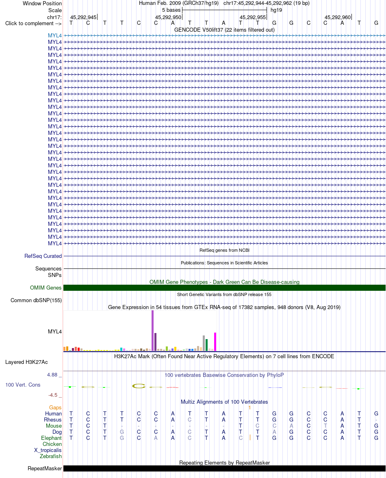Select the Dog alignment row label

[57, 432]
